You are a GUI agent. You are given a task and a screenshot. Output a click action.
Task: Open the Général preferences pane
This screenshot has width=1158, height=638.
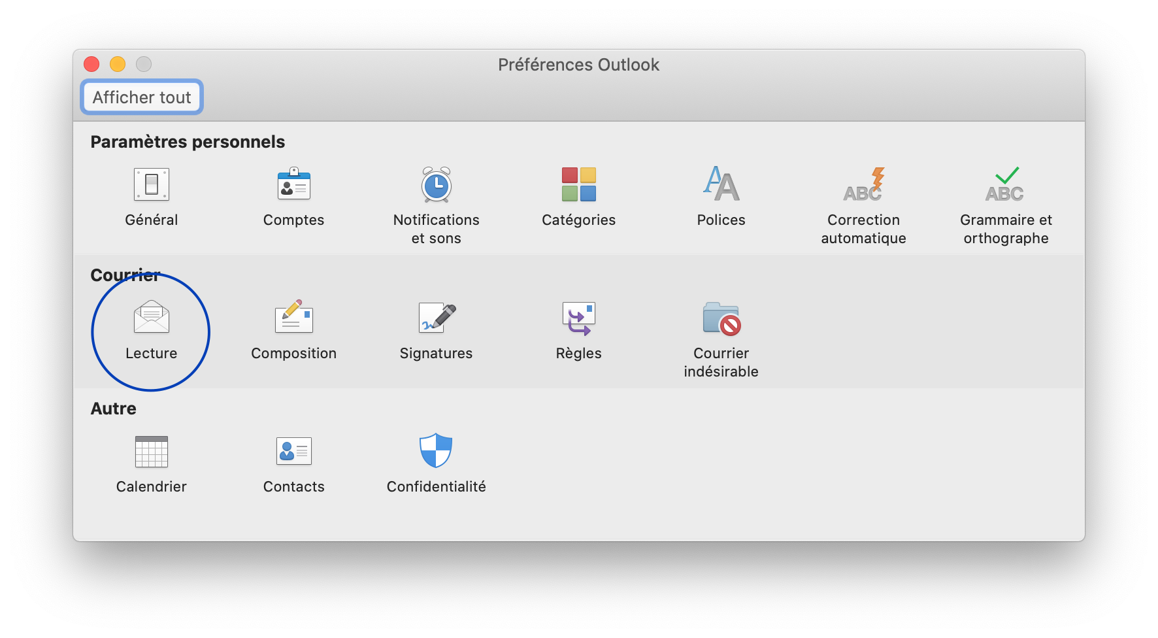[x=151, y=185]
